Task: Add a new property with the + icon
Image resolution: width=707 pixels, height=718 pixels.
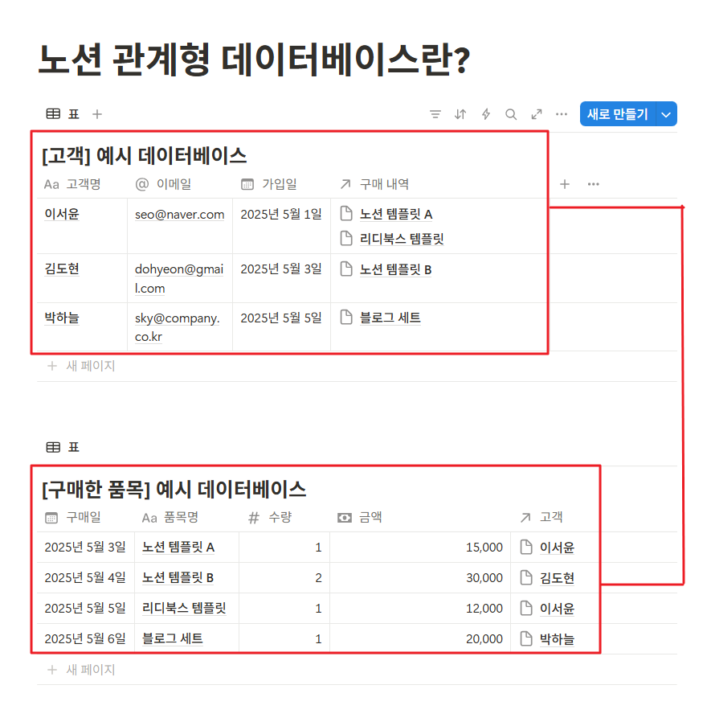Action: pyautogui.click(x=565, y=184)
